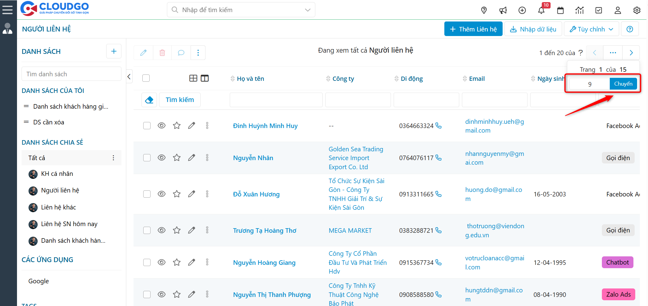Screen dimensions: 648x306
Task: Click the eraser clear-filter icon
Action: click(x=149, y=100)
